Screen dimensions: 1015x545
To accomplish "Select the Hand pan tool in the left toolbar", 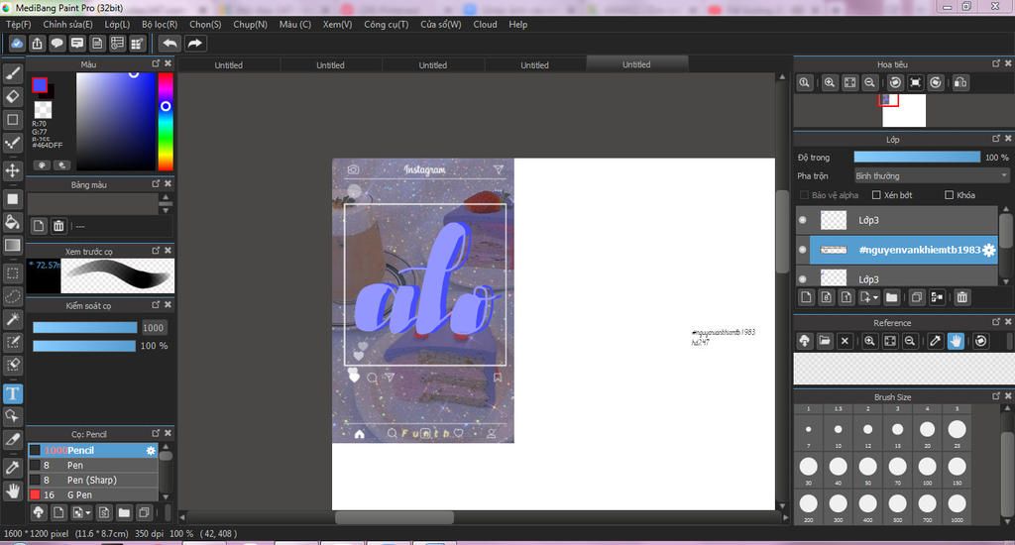I will pyautogui.click(x=12, y=490).
